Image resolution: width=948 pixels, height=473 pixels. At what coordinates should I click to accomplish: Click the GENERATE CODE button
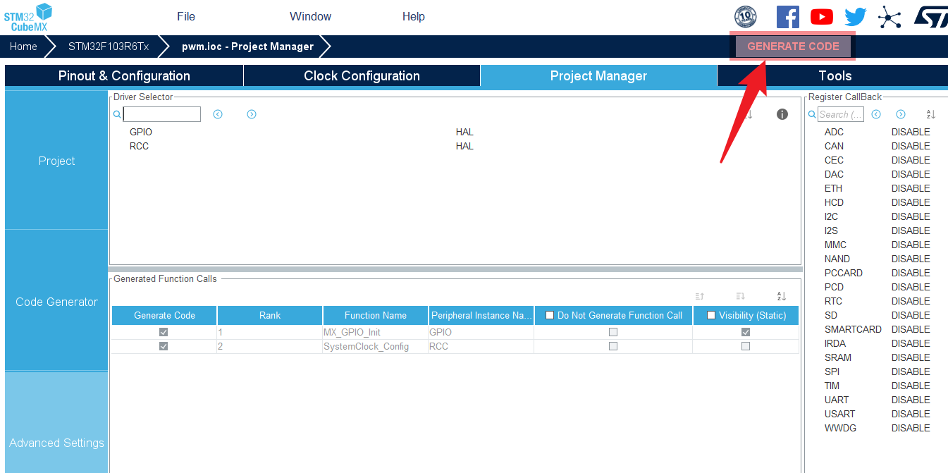793,47
